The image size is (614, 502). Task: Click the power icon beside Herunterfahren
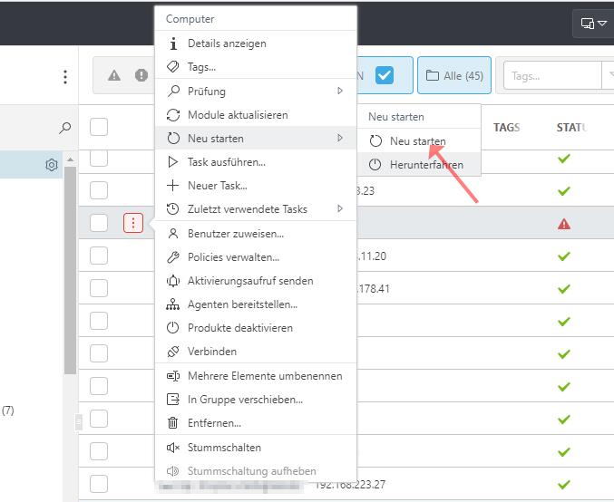coord(375,165)
